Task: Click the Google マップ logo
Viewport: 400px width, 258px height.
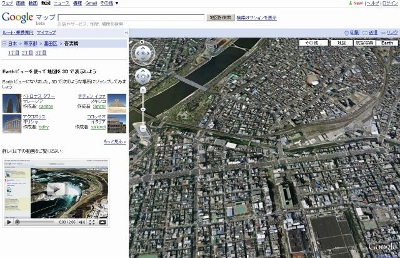Action: [29, 18]
